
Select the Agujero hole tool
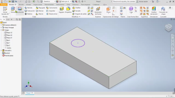(62, 10)
